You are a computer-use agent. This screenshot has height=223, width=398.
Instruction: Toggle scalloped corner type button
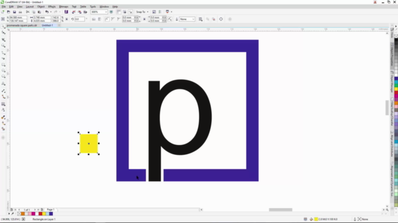[x=113, y=19]
